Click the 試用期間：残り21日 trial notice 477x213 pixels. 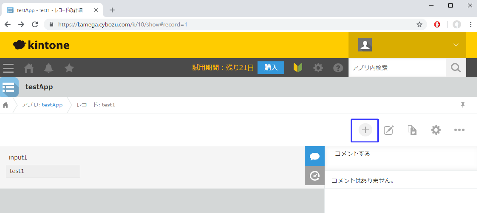tap(223, 68)
